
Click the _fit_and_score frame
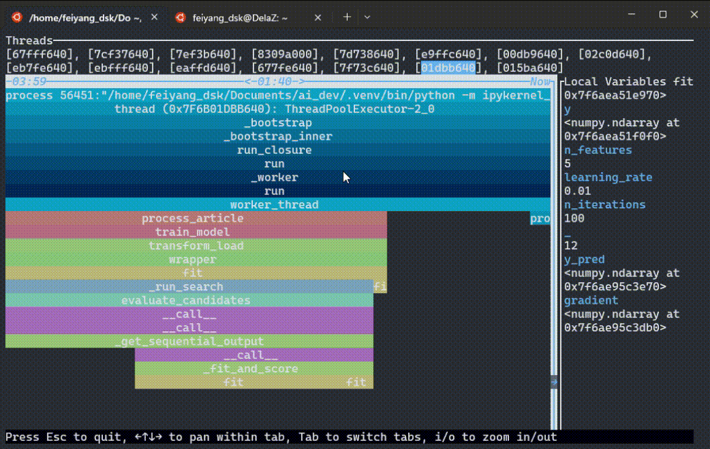click(x=251, y=368)
